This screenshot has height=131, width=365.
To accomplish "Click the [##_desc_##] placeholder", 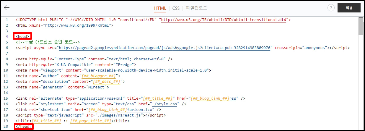I will (x=107, y=81).
